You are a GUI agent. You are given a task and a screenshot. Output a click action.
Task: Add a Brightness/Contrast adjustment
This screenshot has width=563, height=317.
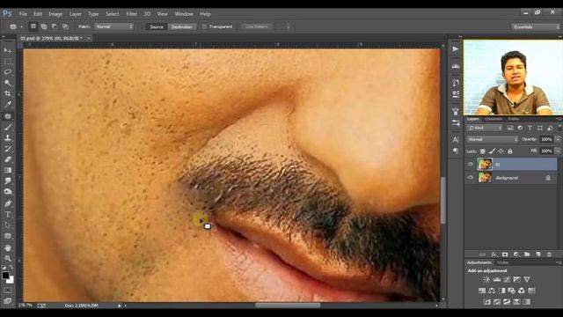pyautogui.click(x=486, y=279)
